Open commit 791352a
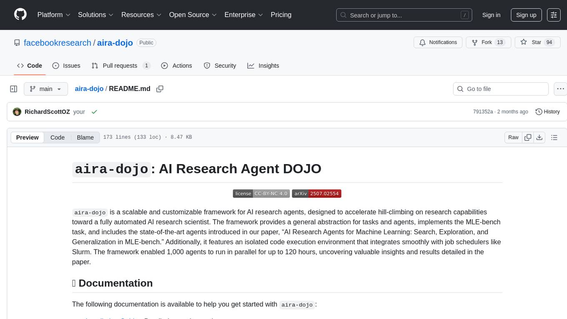 pyautogui.click(x=483, y=111)
